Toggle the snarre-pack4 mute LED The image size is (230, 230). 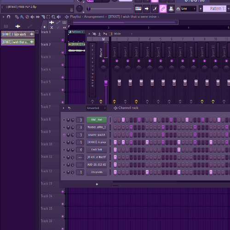tap(64, 135)
